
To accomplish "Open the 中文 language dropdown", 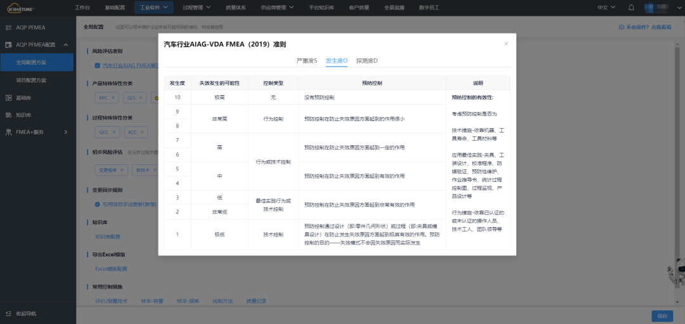I will 606,8.
